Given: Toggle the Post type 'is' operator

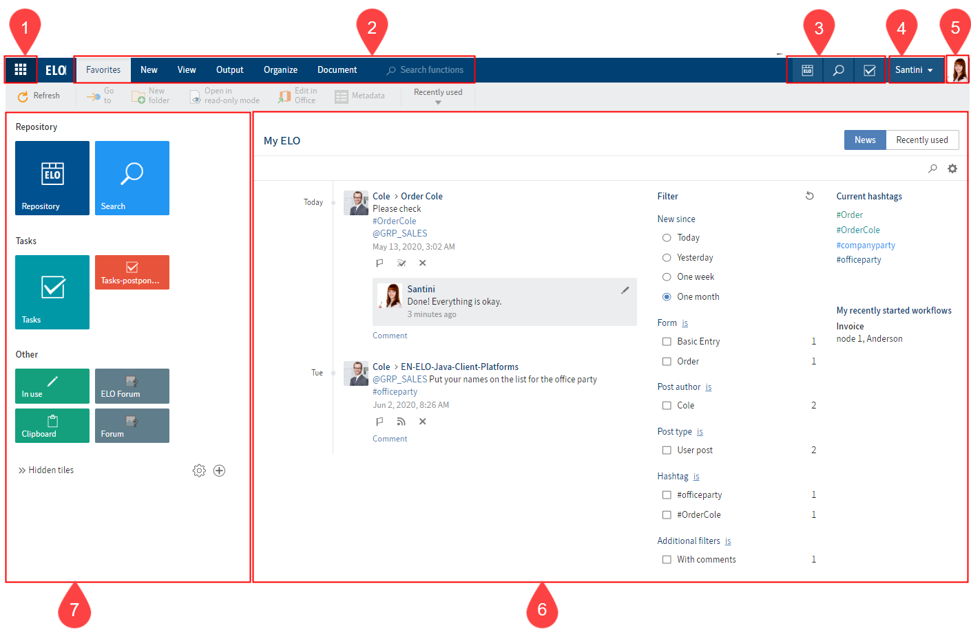Looking at the screenshot, I should pyautogui.click(x=700, y=432).
